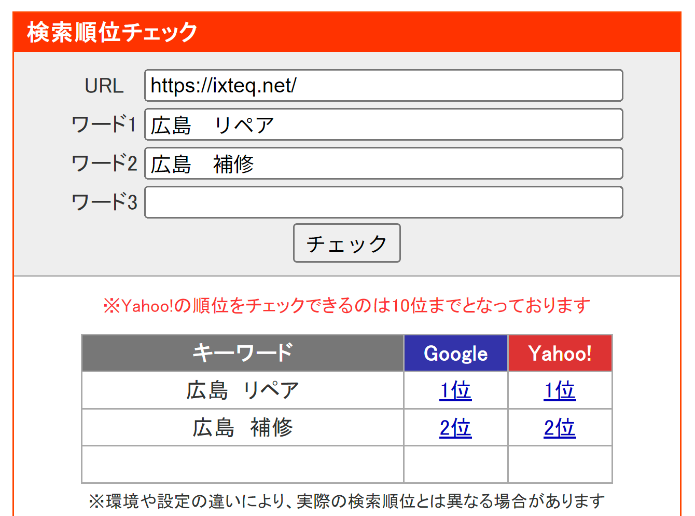
Task: Click the ※環境や設定の違い disclaimer text
Action: coord(346,501)
